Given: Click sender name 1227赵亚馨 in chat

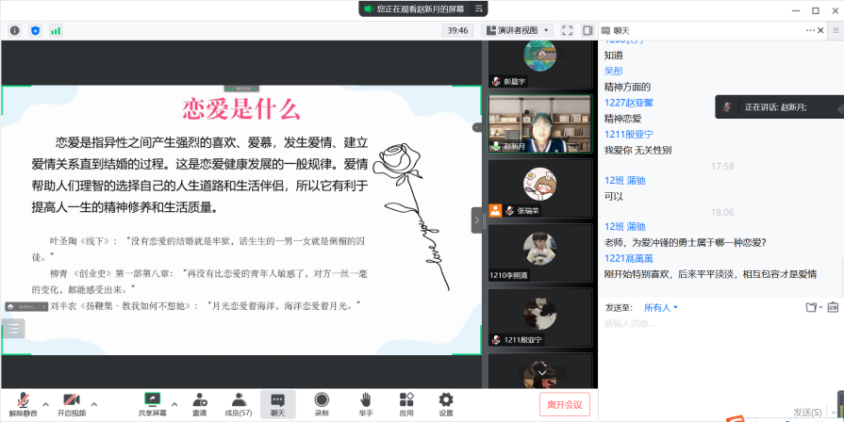Looking at the screenshot, I should [x=629, y=103].
